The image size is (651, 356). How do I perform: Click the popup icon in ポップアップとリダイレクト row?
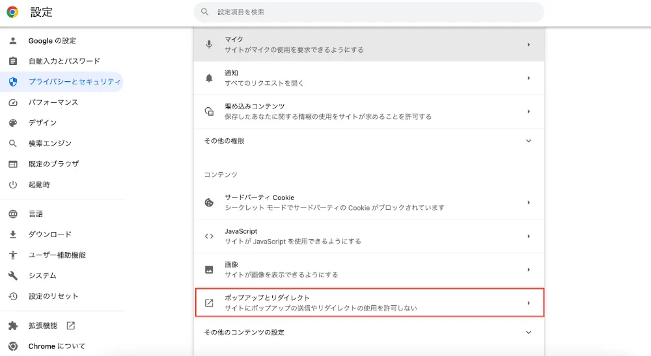tap(209, 303)
